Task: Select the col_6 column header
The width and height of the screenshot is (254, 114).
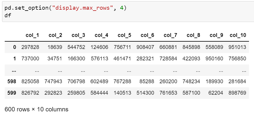Action: [147, 35]
